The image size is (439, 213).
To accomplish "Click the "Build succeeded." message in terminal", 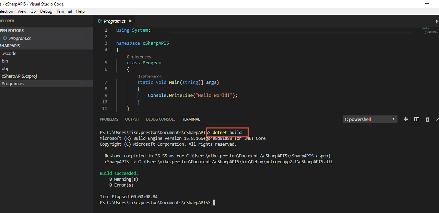I will point(119,173).
